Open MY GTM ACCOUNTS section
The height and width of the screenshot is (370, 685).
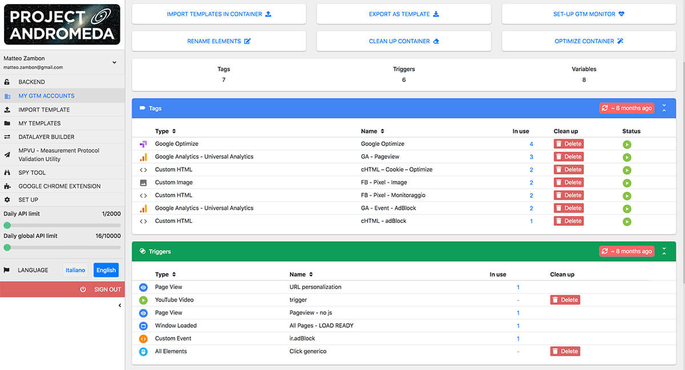click(x=62, y=96)
